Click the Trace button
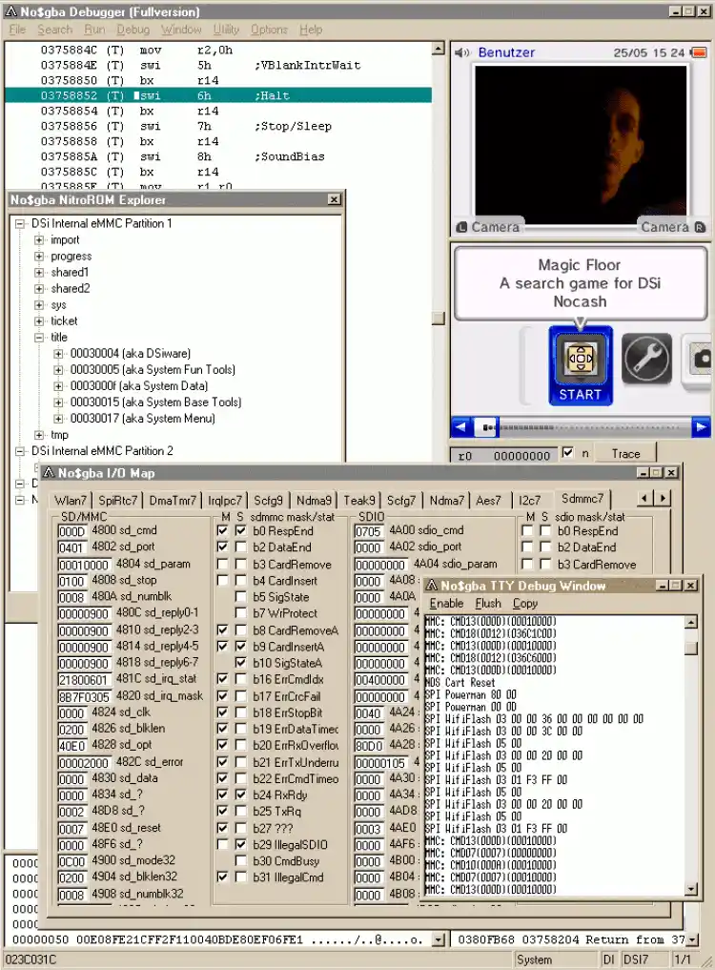 tap(625, 453)
